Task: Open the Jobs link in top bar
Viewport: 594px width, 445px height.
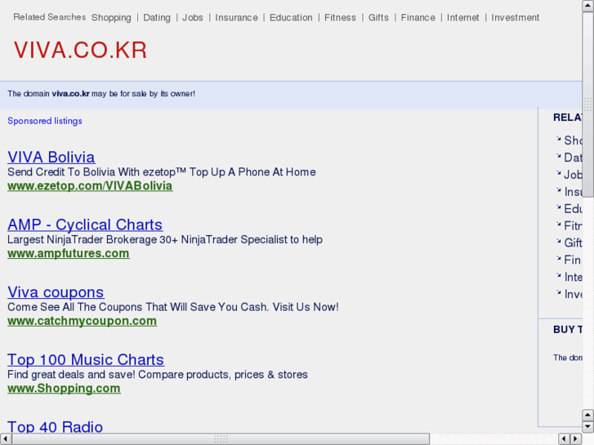Action: [x=193, y=18]
